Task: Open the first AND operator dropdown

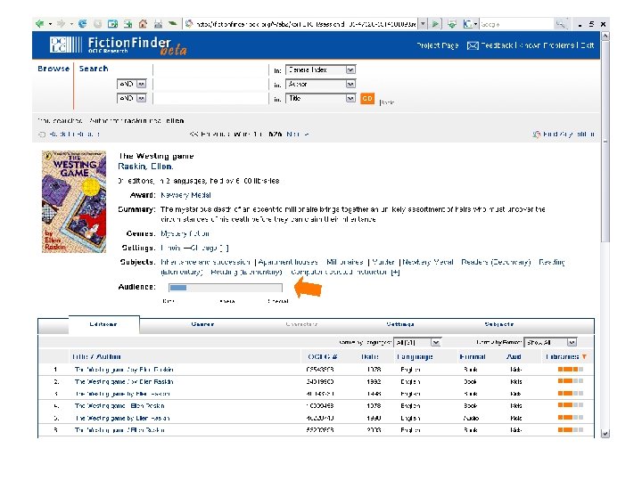Action: pos(141,85)
